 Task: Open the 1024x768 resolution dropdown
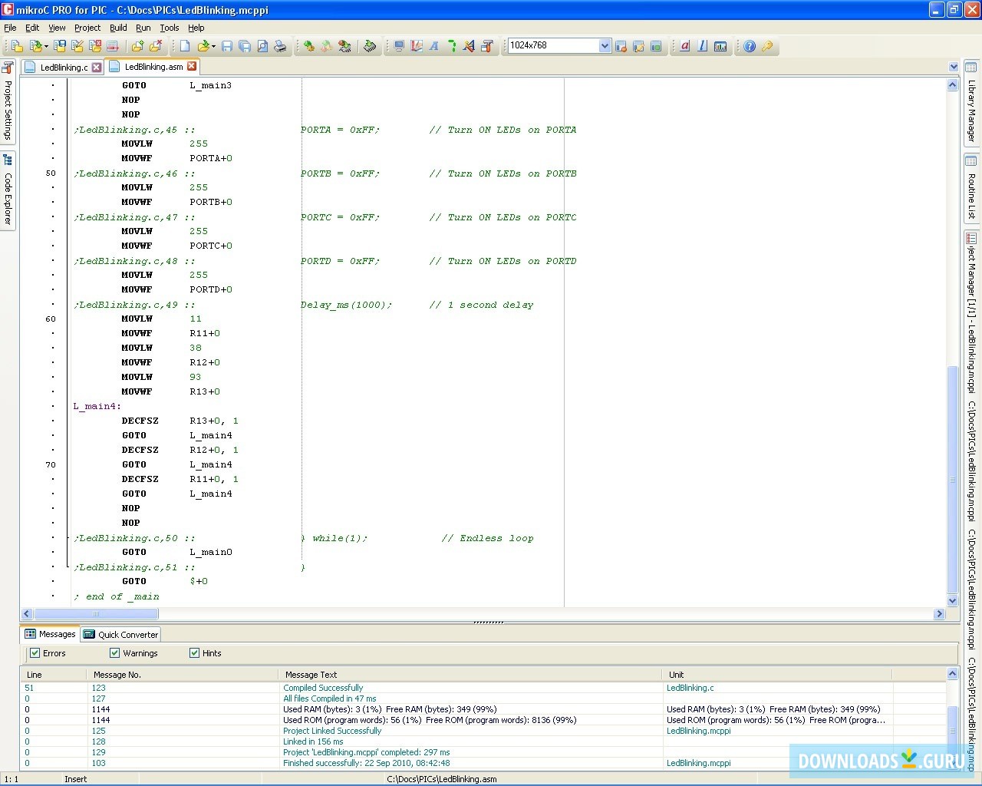click(605, 46)
